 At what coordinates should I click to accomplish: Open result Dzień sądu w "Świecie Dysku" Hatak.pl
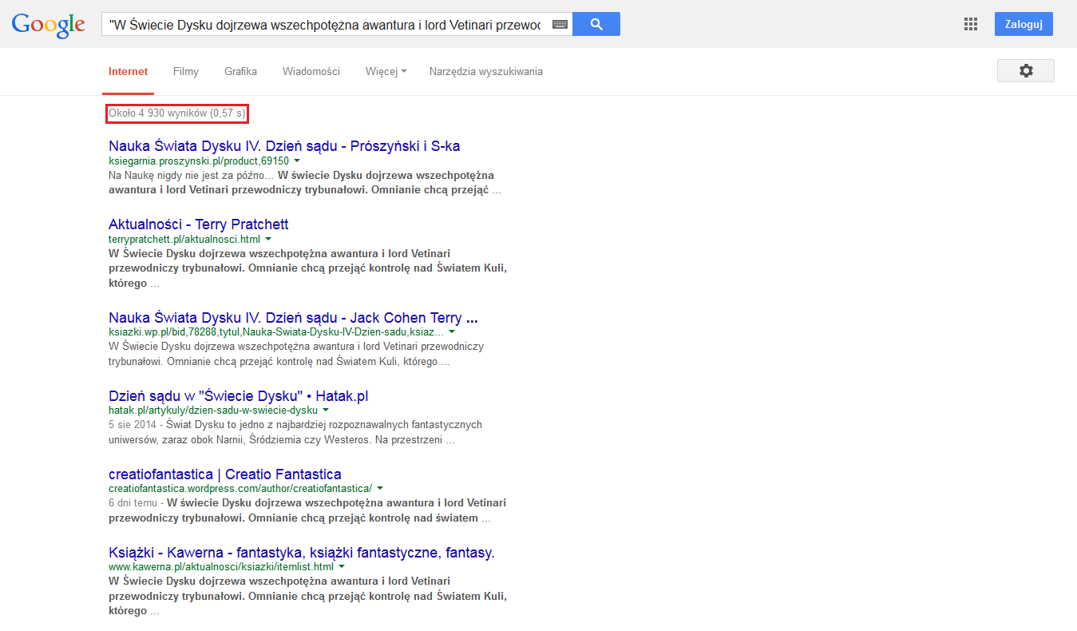238,396
